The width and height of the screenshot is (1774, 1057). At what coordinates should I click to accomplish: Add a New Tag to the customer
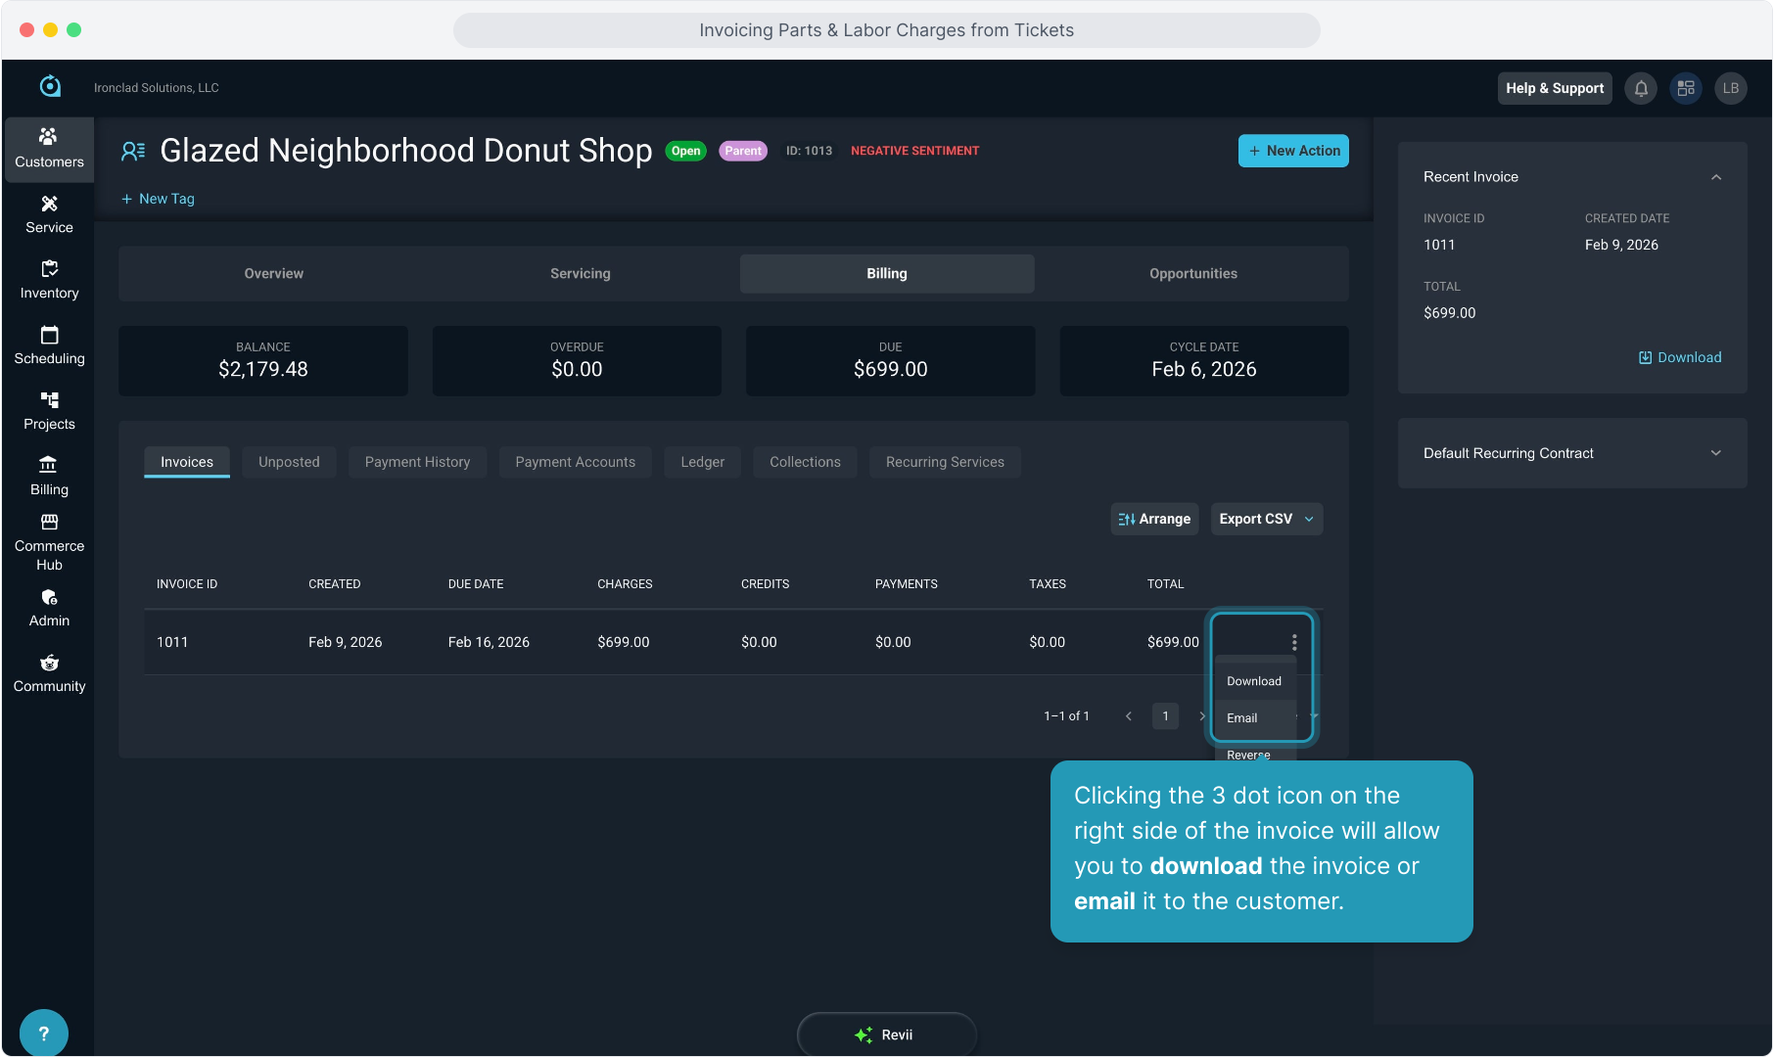coord(158,199)
